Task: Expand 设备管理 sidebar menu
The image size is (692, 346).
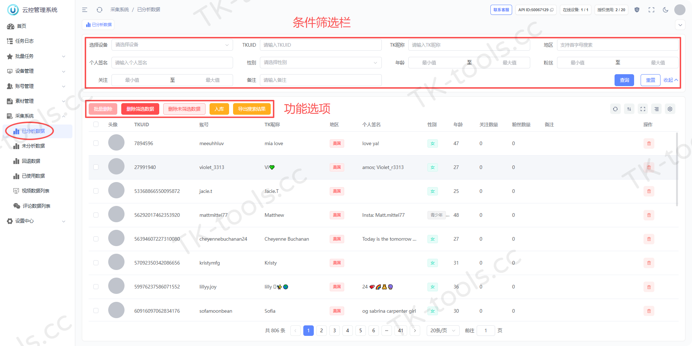Action: (x=37, y=71)
